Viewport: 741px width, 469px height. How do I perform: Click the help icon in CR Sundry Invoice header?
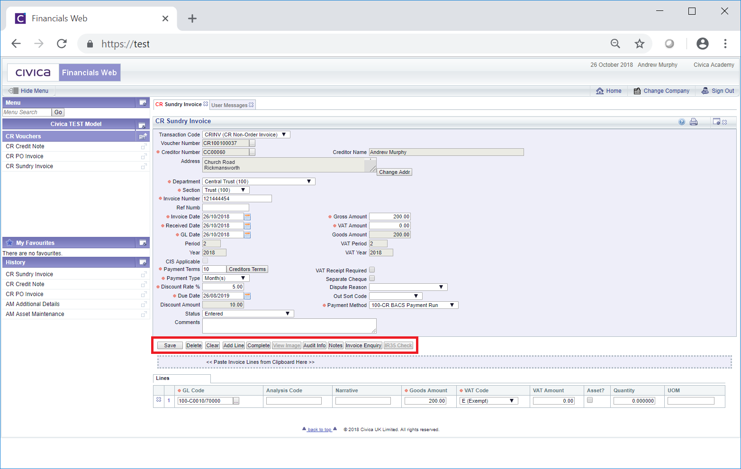pyautogui.click(x=682, y=122)
